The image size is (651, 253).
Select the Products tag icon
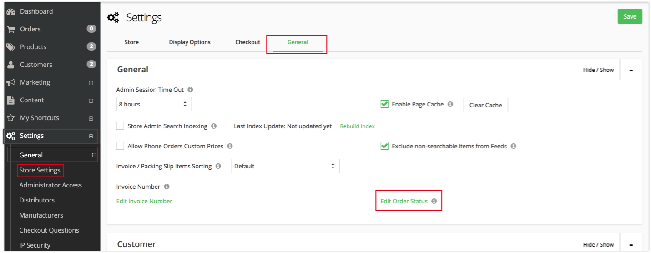click(x=11, y=47)
